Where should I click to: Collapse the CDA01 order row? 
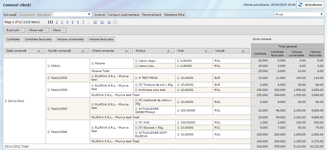click(49, 66)
